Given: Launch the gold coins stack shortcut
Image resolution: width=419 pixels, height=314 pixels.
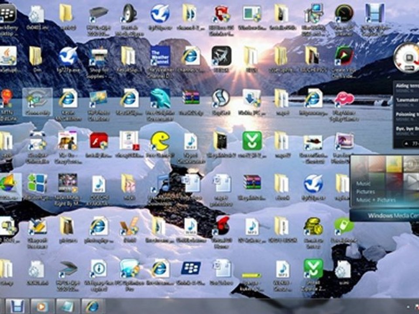Looking at the screenshot, I should [313, 226].
